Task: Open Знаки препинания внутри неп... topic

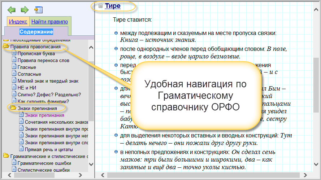Action: pos(56,136)
